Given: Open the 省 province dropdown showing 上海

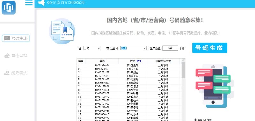Looking at the screenshot, I should (92, 48).
